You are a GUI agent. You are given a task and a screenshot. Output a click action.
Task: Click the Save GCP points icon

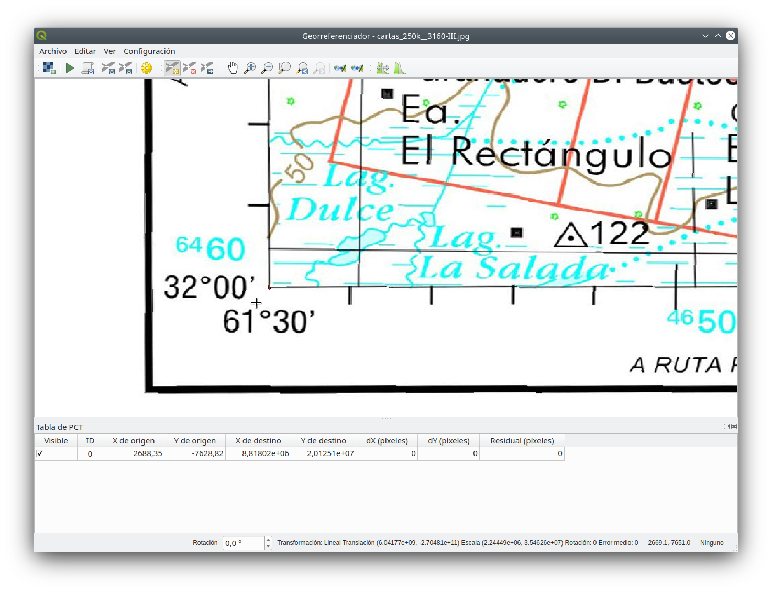[x=126, y=68]
